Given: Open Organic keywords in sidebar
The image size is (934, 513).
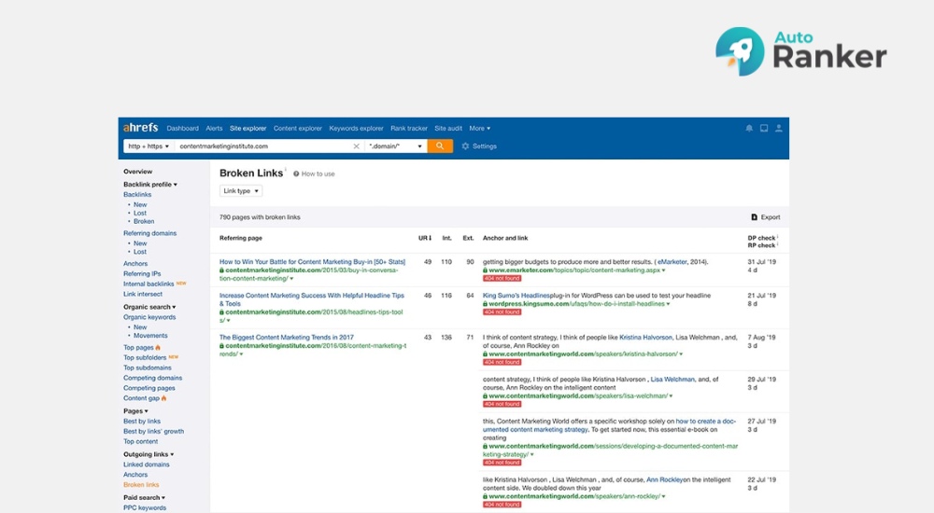Looking at the screenshot, I should (149, 317).
